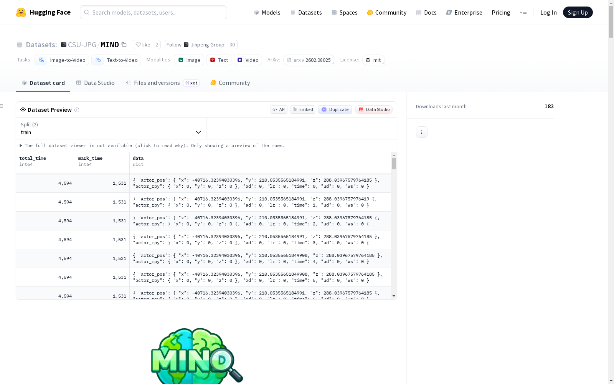The height and width of the screenshot is (384, 614).
Task: Open the arxiv:2602.08025 paper tag
Action: (x=309, y=60)
